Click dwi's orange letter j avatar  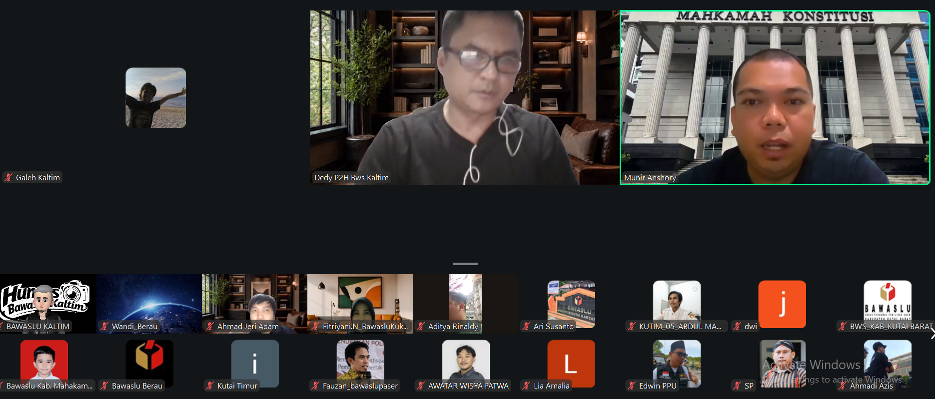782,304
